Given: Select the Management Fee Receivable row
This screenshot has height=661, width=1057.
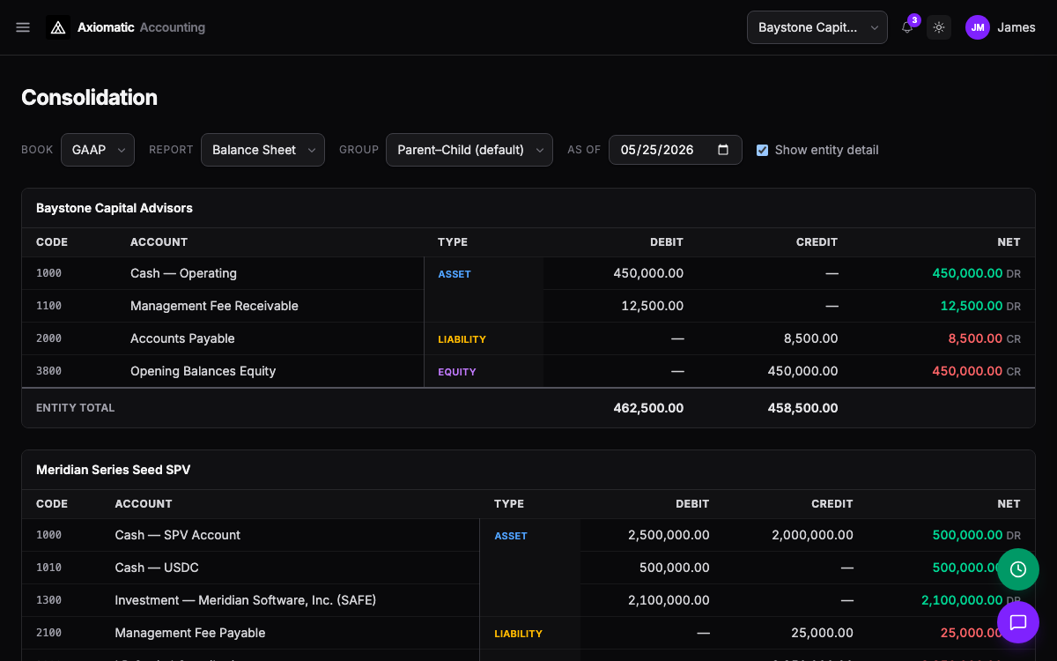Looking at the screenshot, I should click(x=528, y=306).
